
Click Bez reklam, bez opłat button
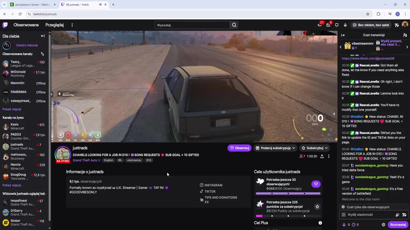coord(371,25)
